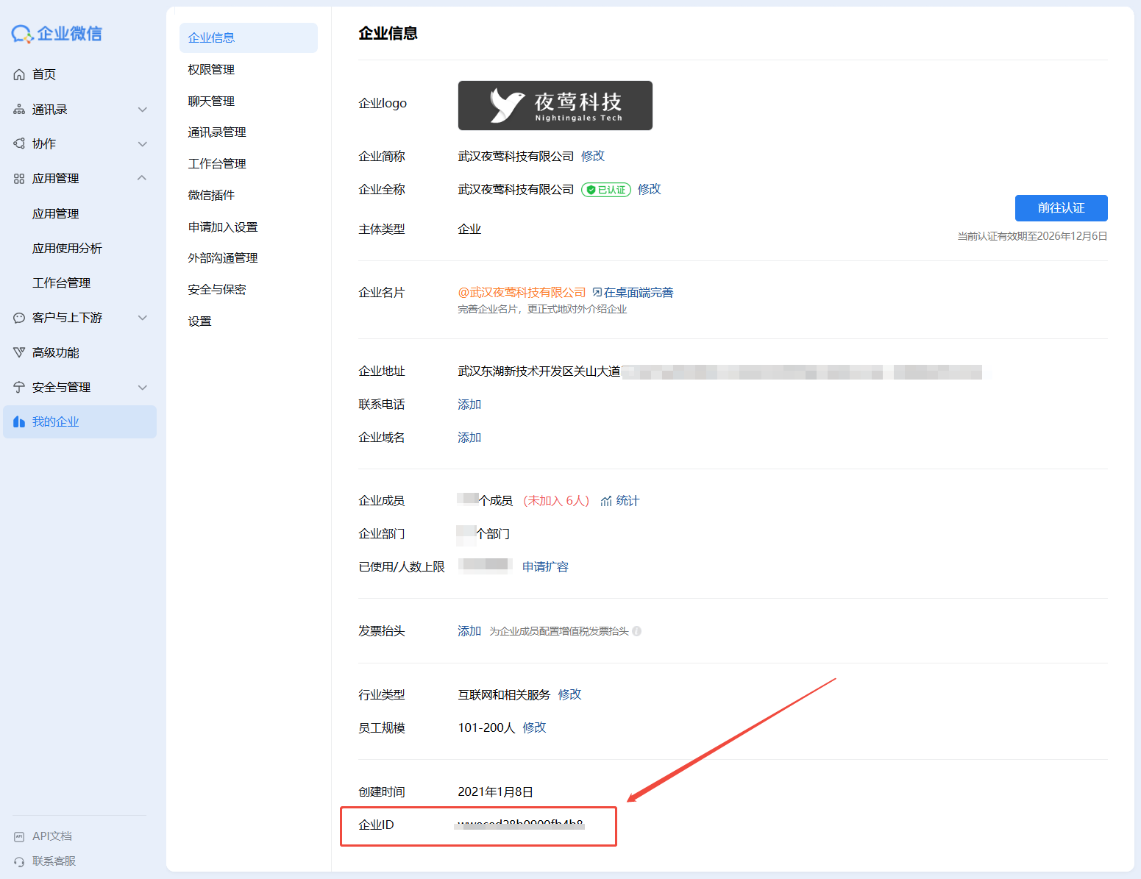1141x879 pixels.
Task: Expand the 客户与上下游 chevron
Action: 143,318
